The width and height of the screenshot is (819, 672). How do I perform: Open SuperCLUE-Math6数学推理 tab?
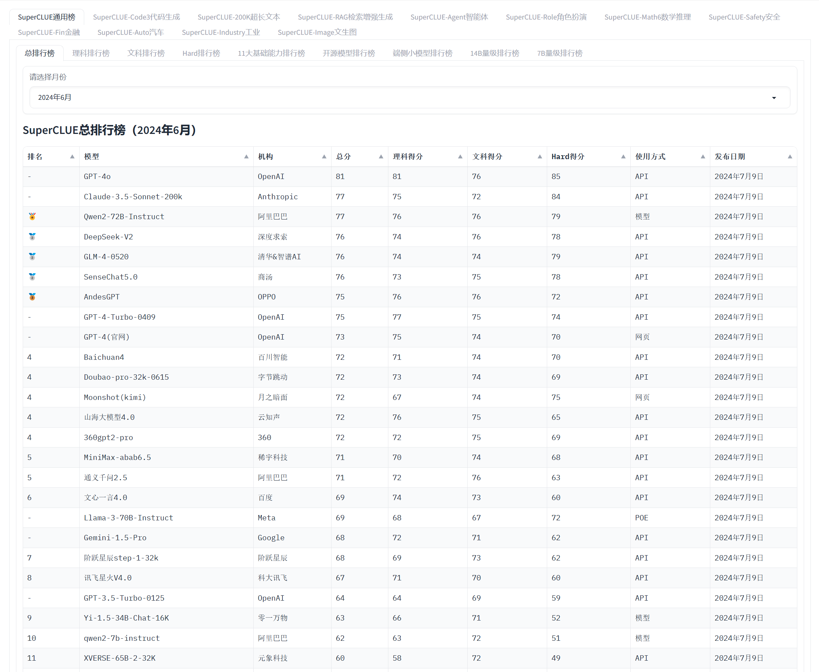(x=647, y=17)
